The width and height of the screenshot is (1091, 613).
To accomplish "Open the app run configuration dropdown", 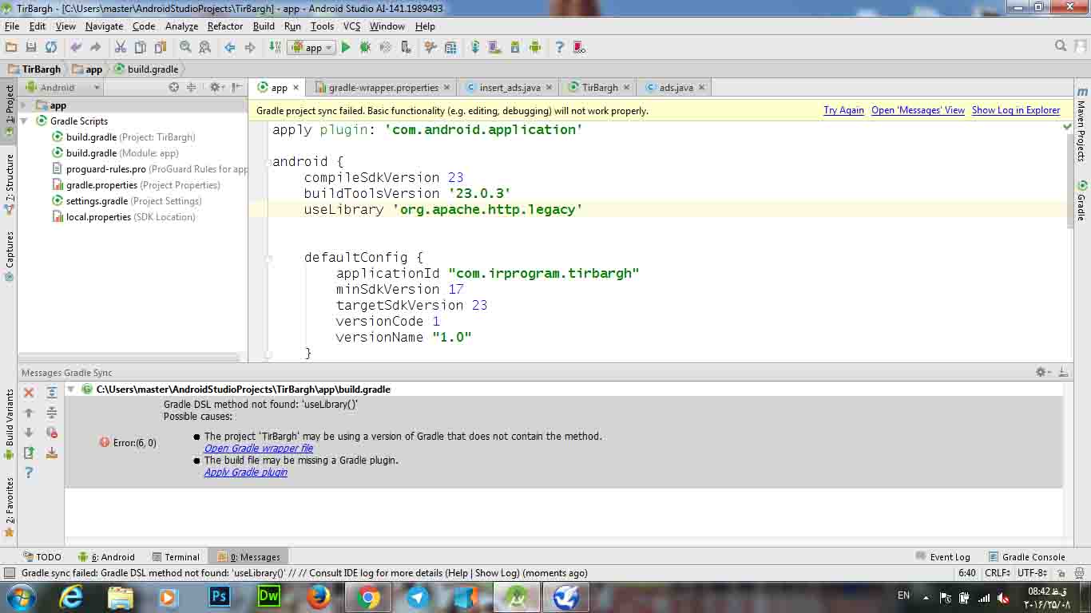I will click(311, 47).
